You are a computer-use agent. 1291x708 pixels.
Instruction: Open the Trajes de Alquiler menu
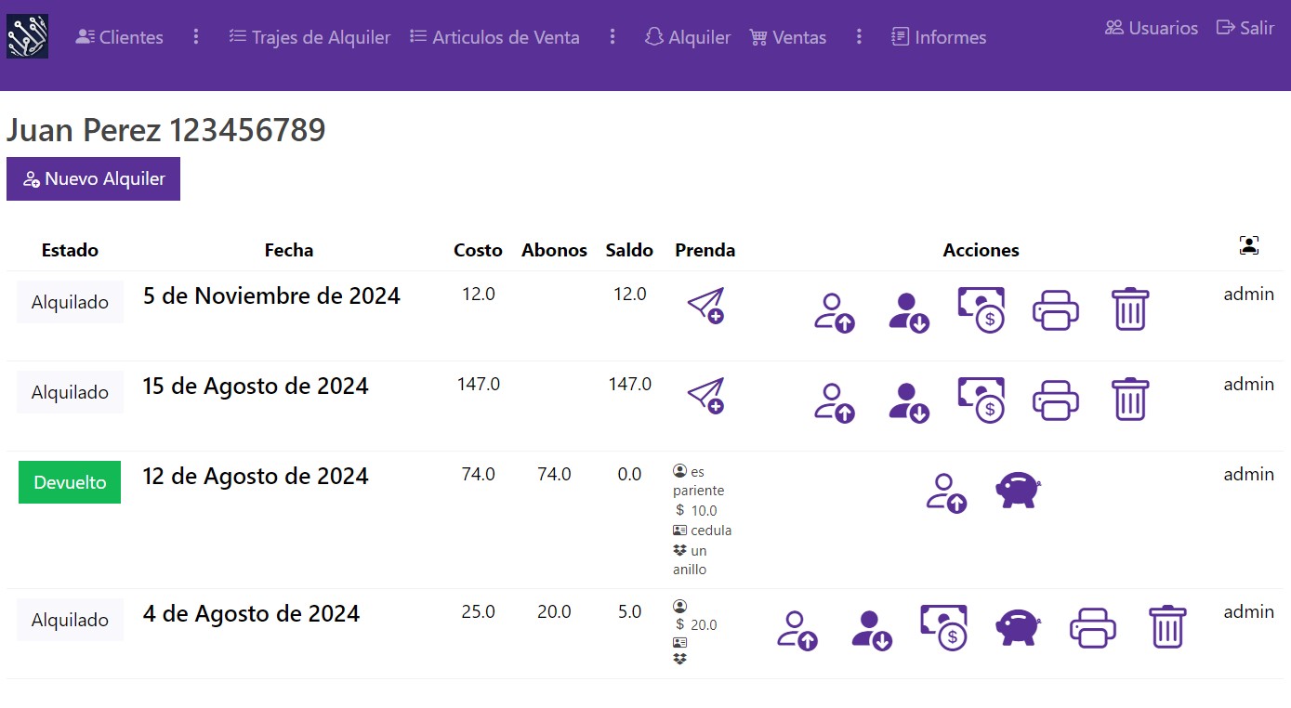click(310, 37)
